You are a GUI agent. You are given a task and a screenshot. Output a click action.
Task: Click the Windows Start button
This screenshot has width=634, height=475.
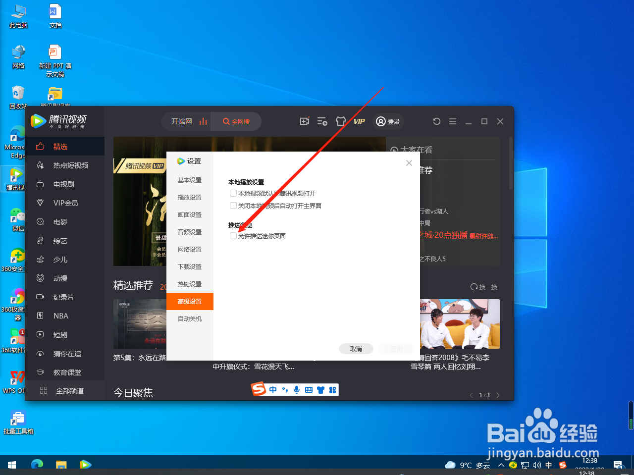12,465
